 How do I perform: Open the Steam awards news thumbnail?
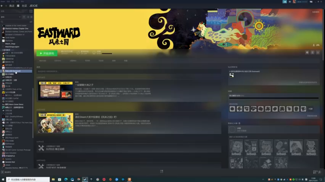56,123
